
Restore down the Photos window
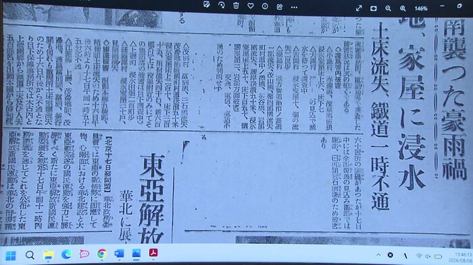pos(459,5)
